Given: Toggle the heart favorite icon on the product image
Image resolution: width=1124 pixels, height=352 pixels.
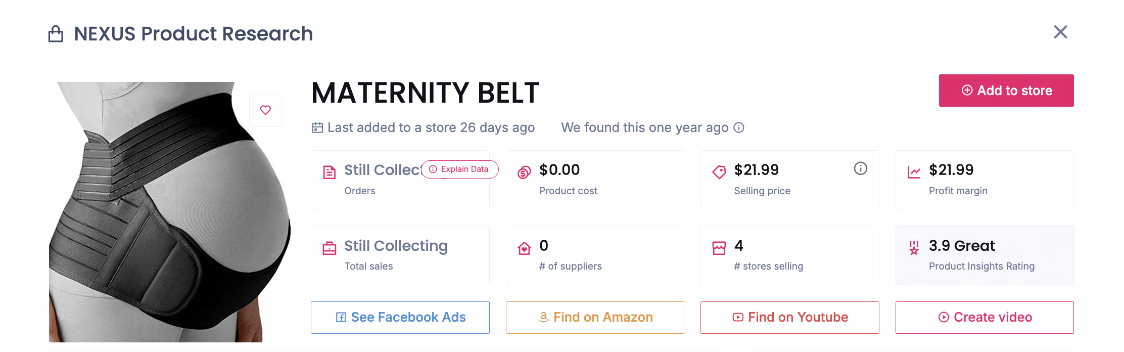Looking at the screenshot, I should [265, 110].
